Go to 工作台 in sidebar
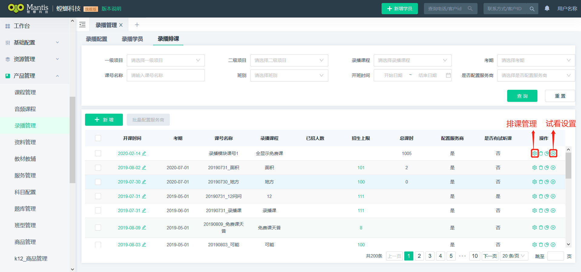 pos(22,26)
